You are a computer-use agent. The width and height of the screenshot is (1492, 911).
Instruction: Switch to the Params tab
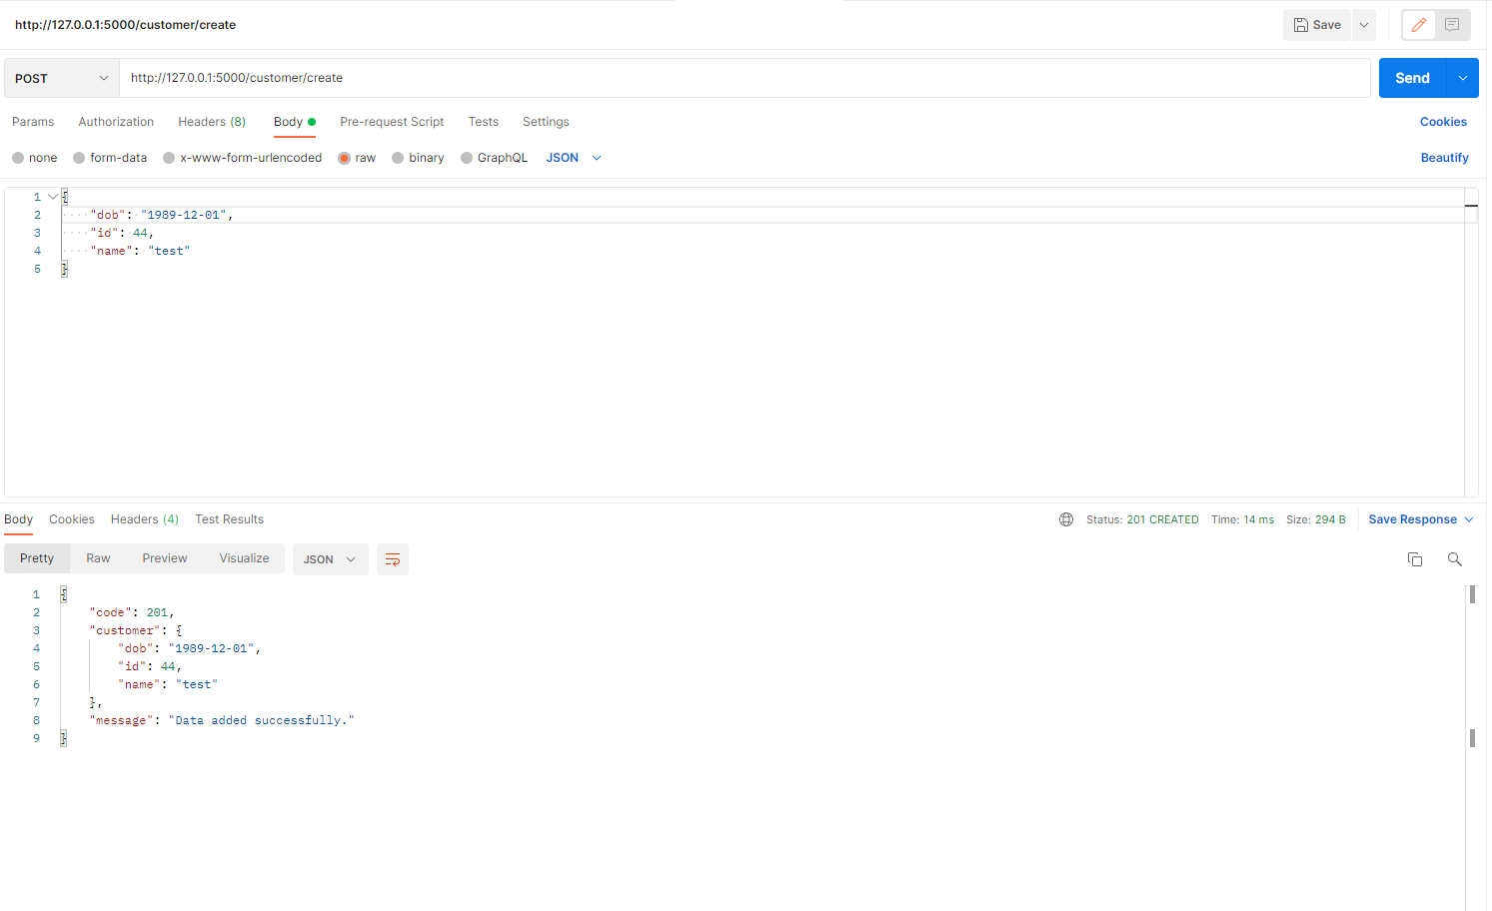[33, 122]
